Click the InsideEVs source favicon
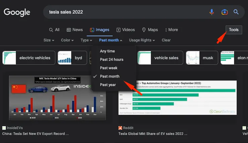 4,128
